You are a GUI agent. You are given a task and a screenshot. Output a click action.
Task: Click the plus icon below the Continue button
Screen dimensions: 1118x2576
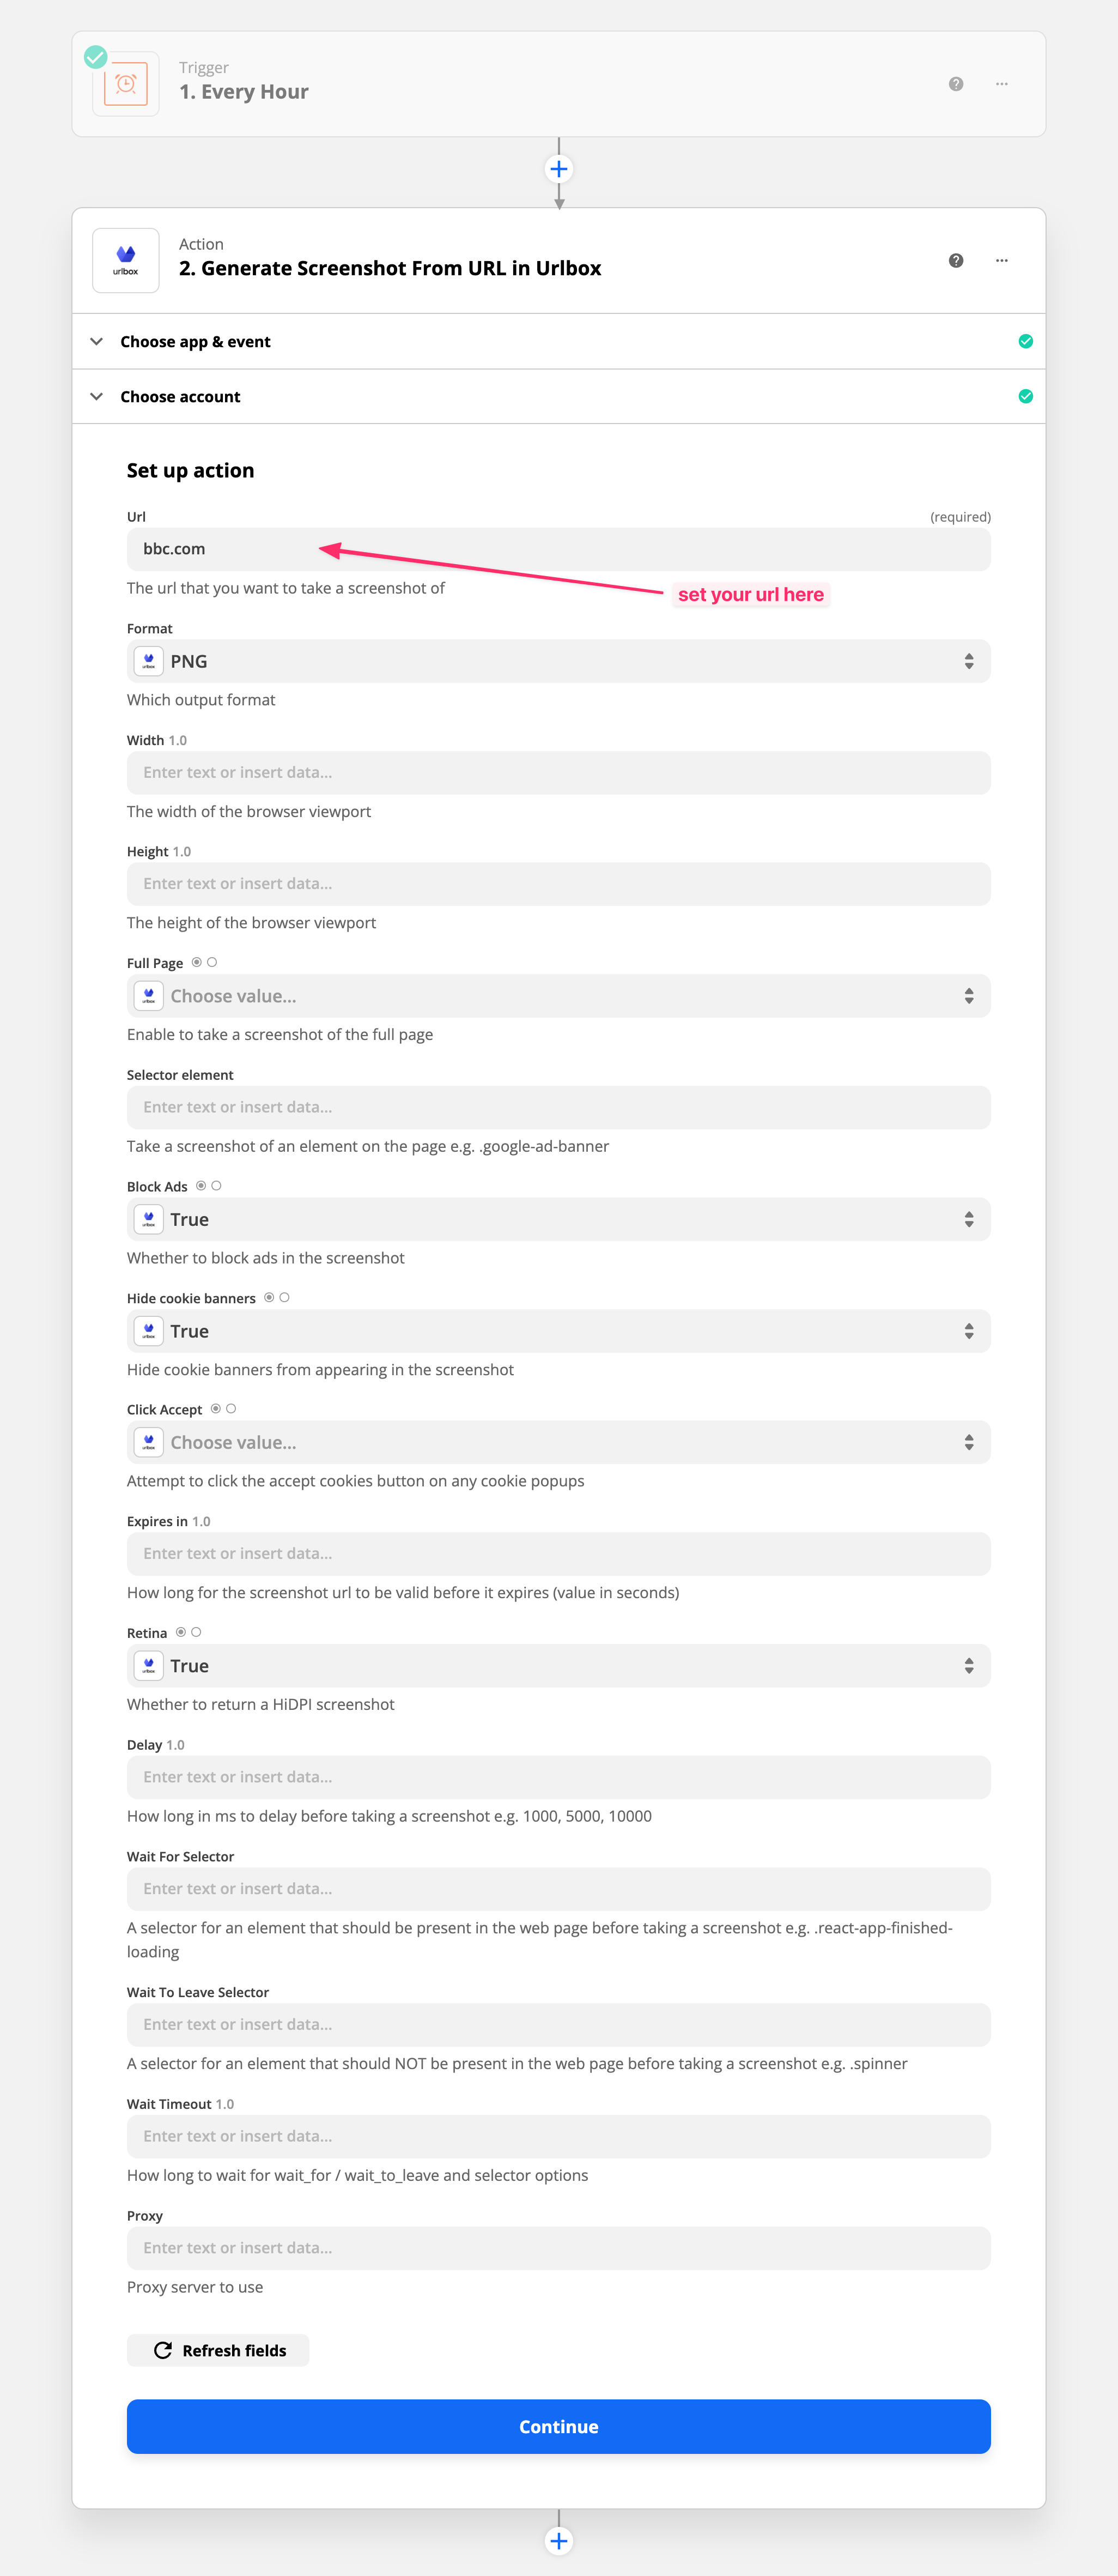[559, 2540]
